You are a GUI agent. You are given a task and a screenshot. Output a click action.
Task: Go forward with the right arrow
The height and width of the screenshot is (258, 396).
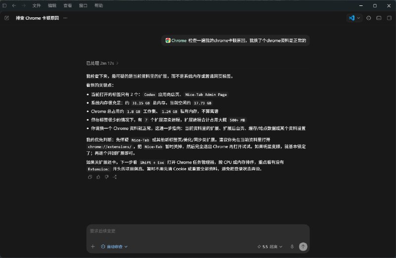23,5
